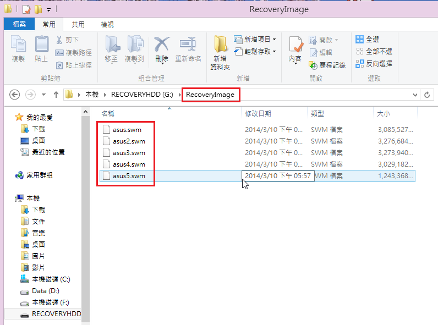Click the refresh button beside address bar
The width and height of the screenshot is (438, 325).
(426, 95)
